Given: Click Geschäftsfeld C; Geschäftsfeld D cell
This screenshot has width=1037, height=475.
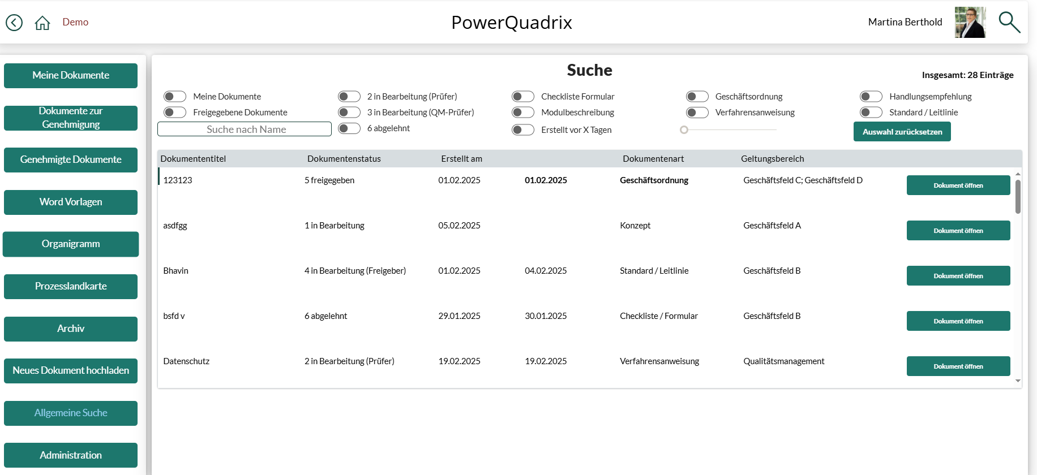Looking at the screenshot, I should (803, 180).
